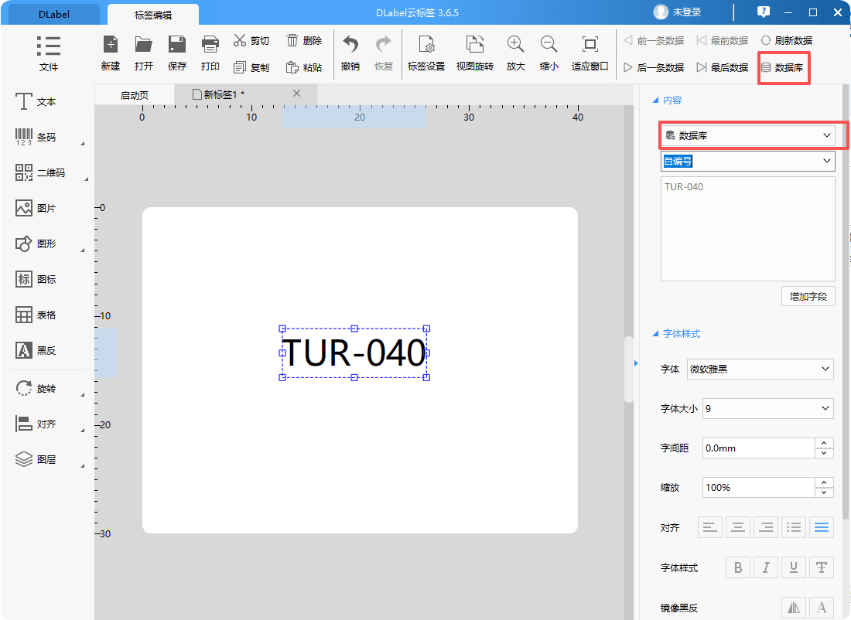The width and height of the screenshot is (851, 620).
Task: Toggle strikethrough font style
Action: pyautogui.click(x=822, y=567)
